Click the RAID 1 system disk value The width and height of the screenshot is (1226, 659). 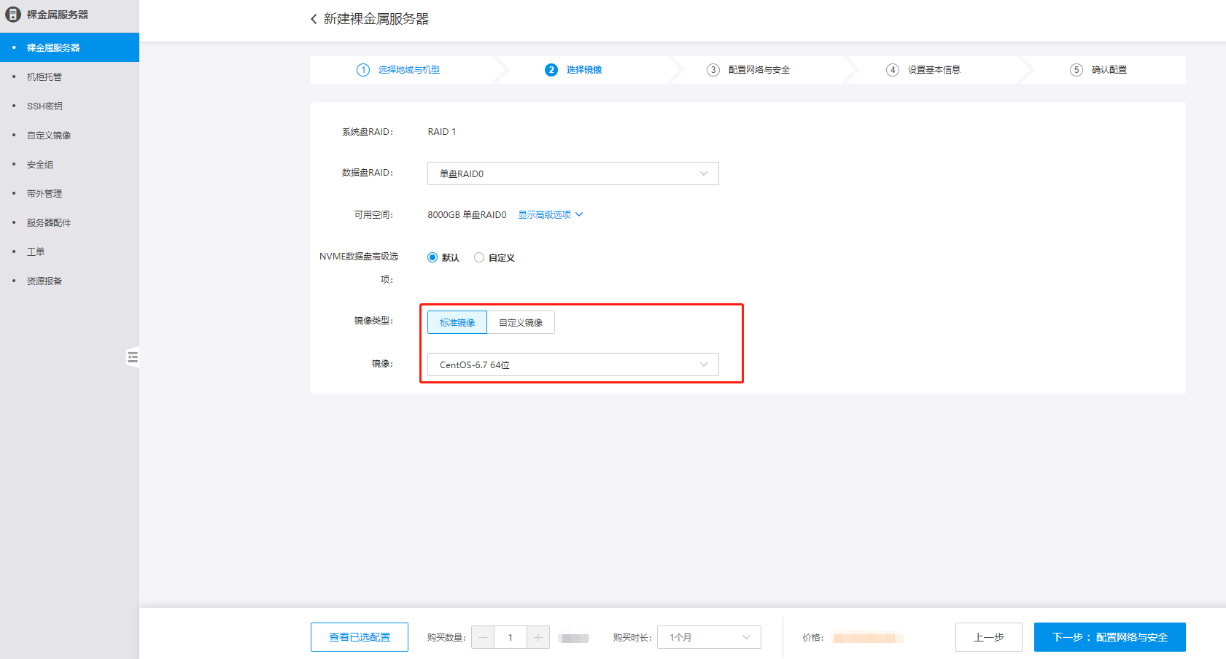point(442,132)
